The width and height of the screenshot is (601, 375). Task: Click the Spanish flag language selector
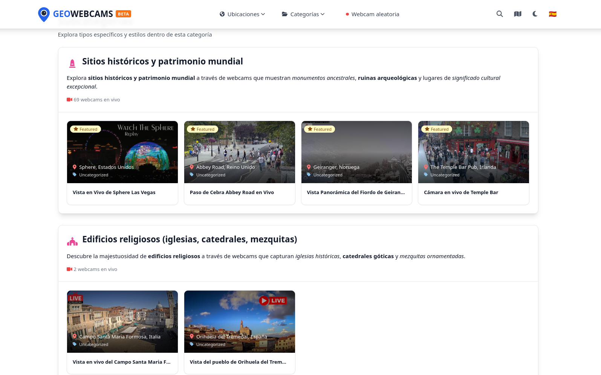click(553, 14)
